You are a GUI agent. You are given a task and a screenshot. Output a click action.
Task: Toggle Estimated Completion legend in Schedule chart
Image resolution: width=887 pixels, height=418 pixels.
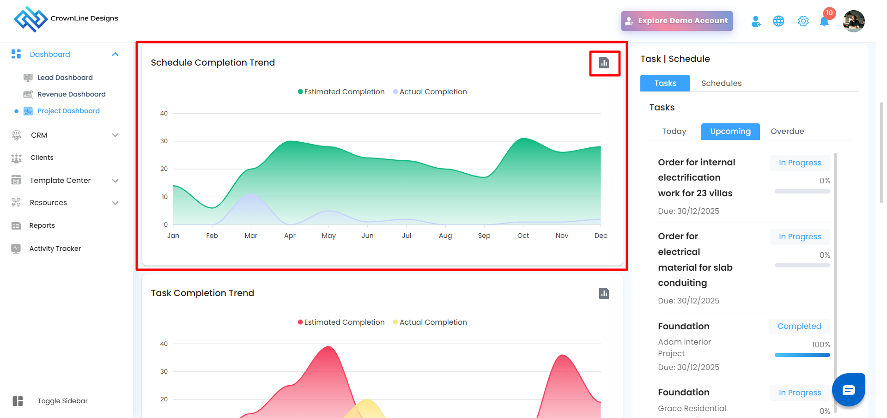[x=341, y=92]
